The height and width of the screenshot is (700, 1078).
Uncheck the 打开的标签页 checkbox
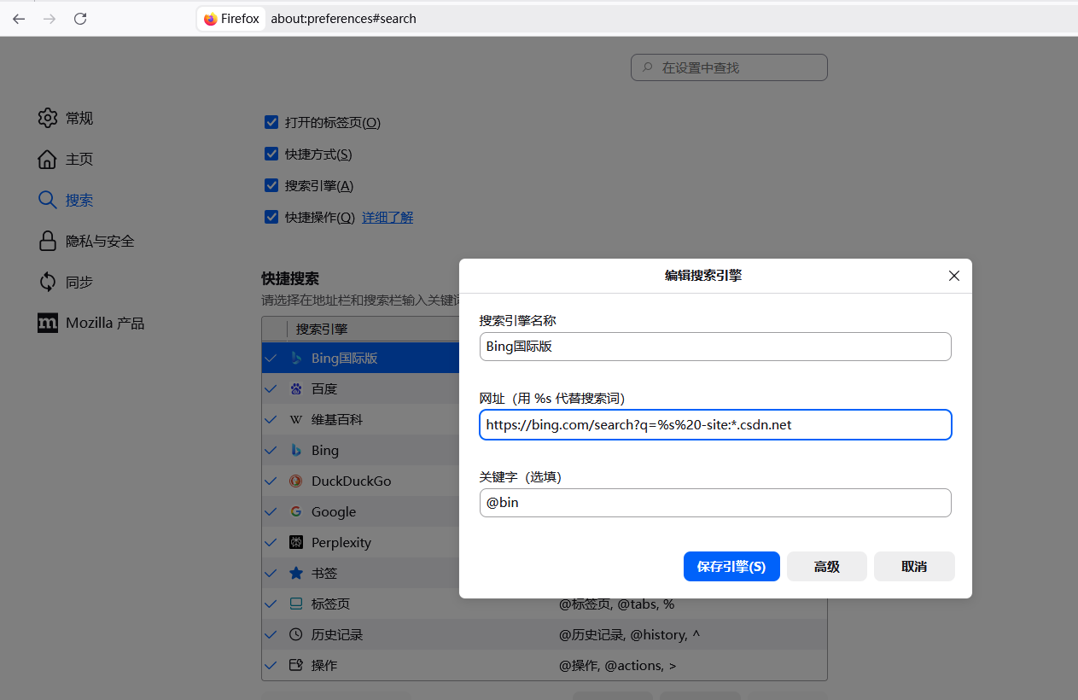pos(271,122)
